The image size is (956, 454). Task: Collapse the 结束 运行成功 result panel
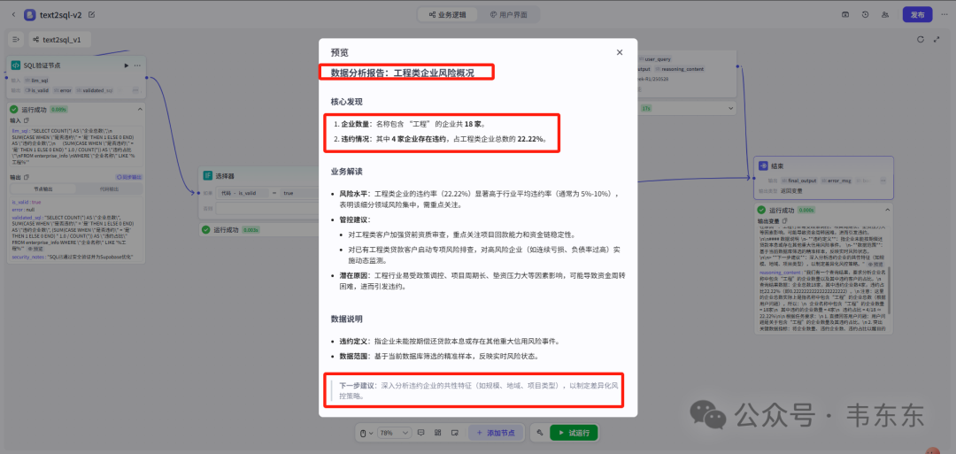click(886, 210)
